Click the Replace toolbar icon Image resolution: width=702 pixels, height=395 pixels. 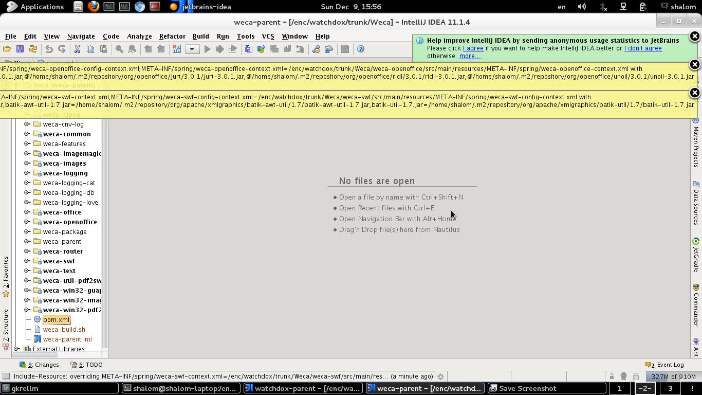pyautogui.click(x=132, y=49)
